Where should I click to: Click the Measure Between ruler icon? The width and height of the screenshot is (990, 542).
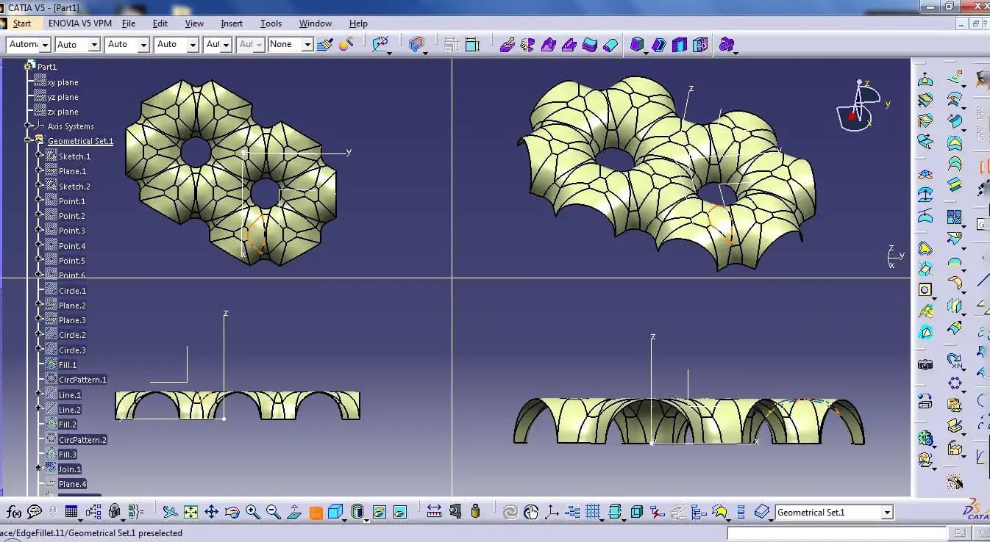tap(434, 511)
